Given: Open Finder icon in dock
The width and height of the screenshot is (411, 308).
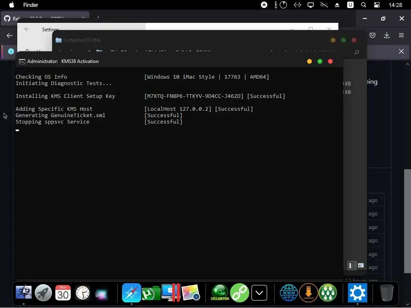Looking at the screenshot, I should click(24, 292).
